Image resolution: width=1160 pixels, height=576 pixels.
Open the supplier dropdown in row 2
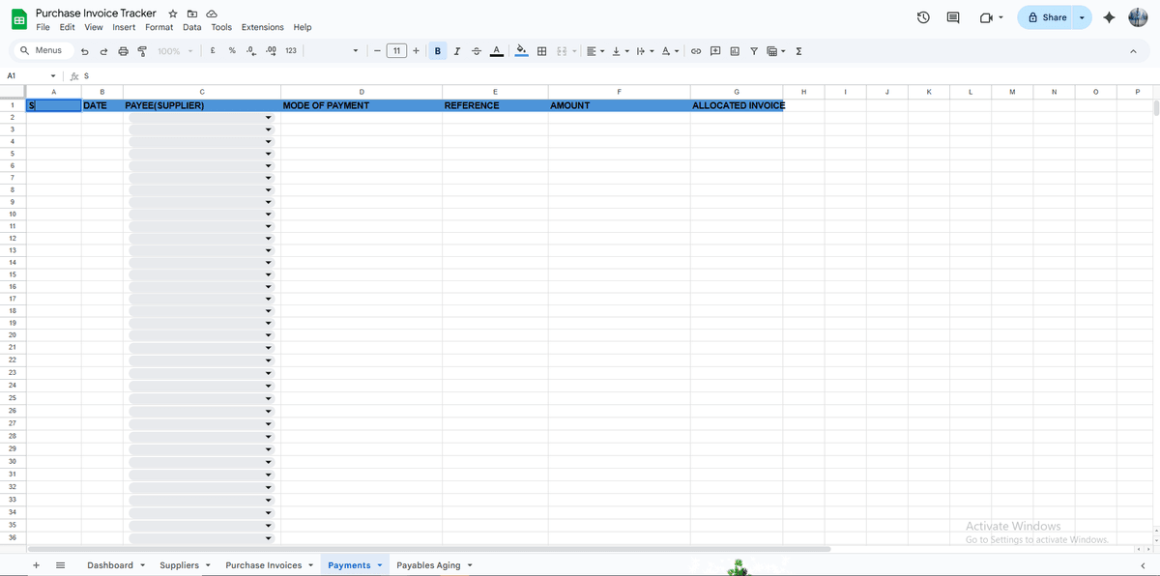pyautogui.click(x=269, y=118)
